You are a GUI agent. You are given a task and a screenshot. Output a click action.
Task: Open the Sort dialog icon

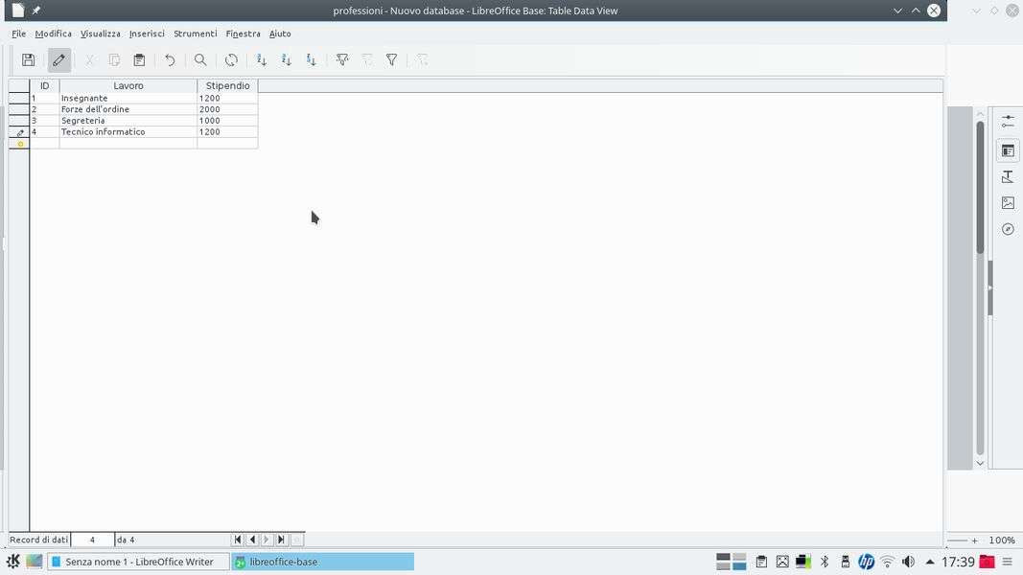(262, 60)
